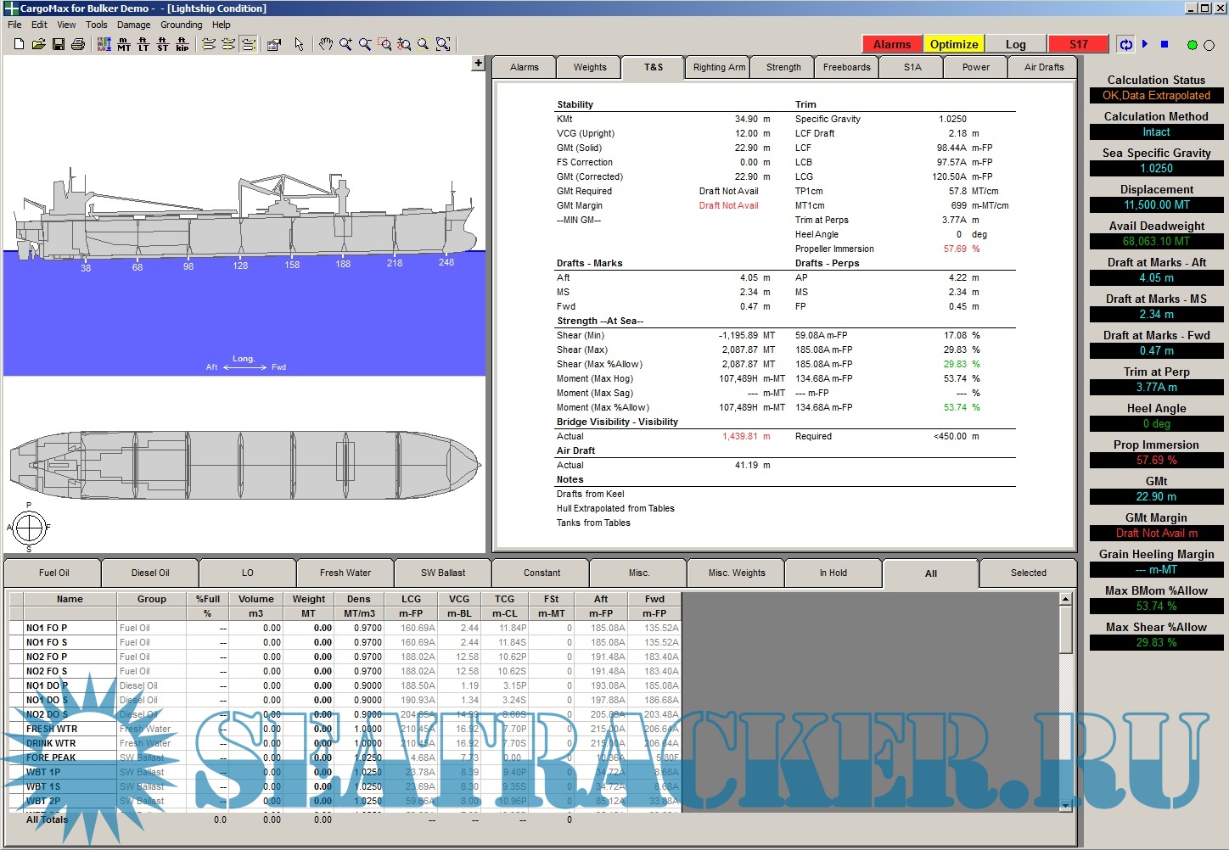Screen dimensions: 1229x850
Task: Click the tank table scroll down arrow
Action: click(x=1065, y=806)
